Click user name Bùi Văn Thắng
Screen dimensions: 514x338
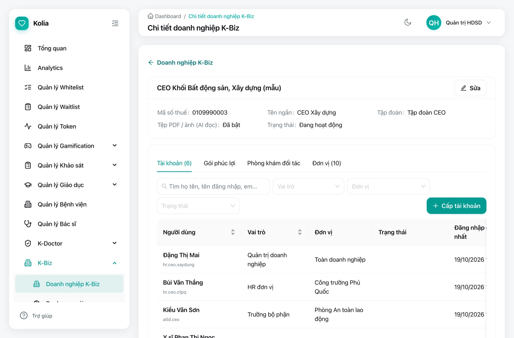[x=183, y=283]
